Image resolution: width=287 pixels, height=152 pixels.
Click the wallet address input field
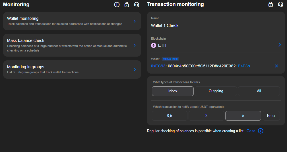201,66
